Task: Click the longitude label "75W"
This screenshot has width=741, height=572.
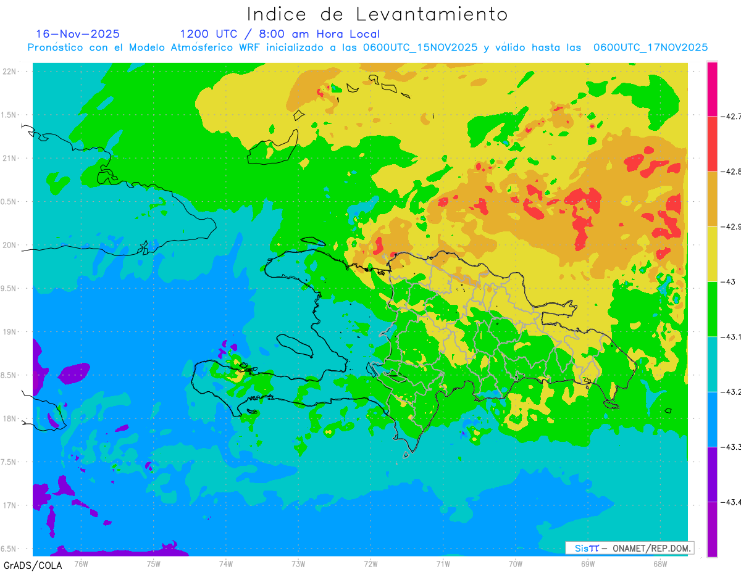Action: [153, 563]
